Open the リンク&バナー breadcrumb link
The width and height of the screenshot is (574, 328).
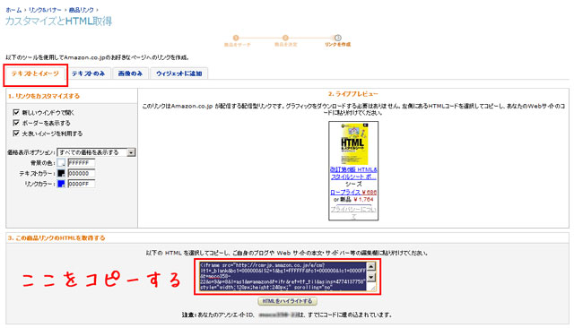pyautogui.click(x=45, y=10)
